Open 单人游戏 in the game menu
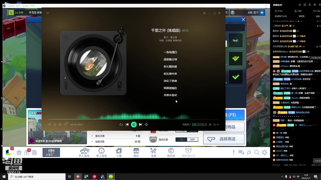 tap(102, 152)
